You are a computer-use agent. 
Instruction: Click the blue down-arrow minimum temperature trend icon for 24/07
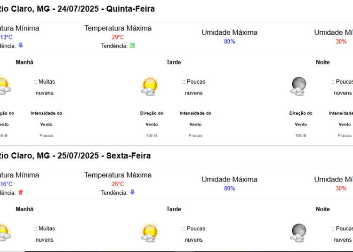coord(21,46)
